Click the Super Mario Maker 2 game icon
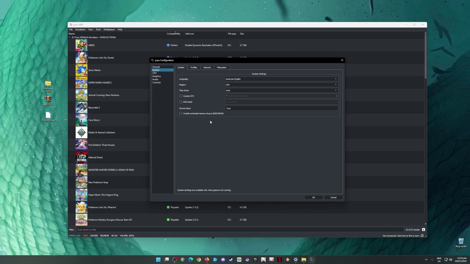 82,82
